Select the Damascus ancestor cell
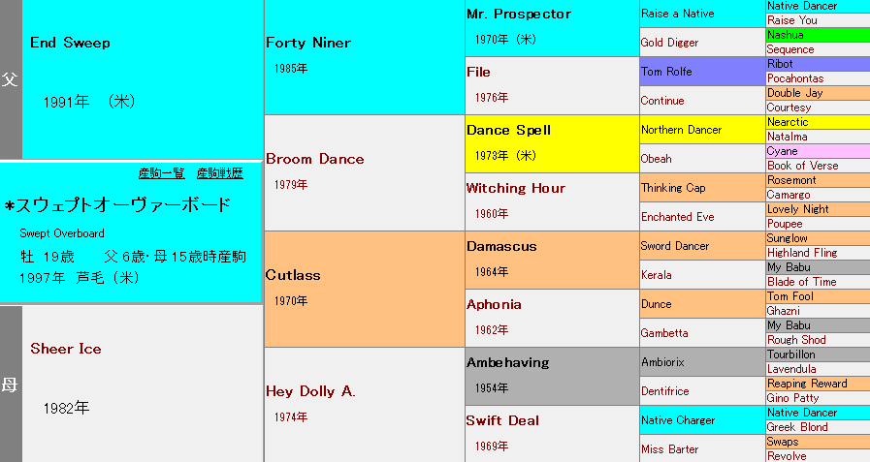 click(552, 261)
